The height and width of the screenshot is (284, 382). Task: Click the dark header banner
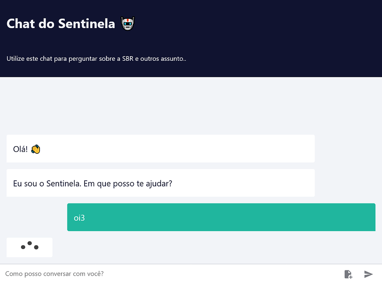(267, 38)
